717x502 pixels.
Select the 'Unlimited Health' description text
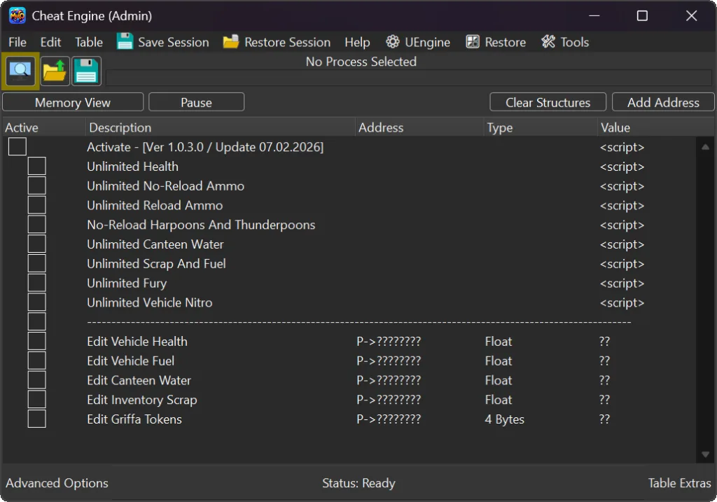point(132,167)
